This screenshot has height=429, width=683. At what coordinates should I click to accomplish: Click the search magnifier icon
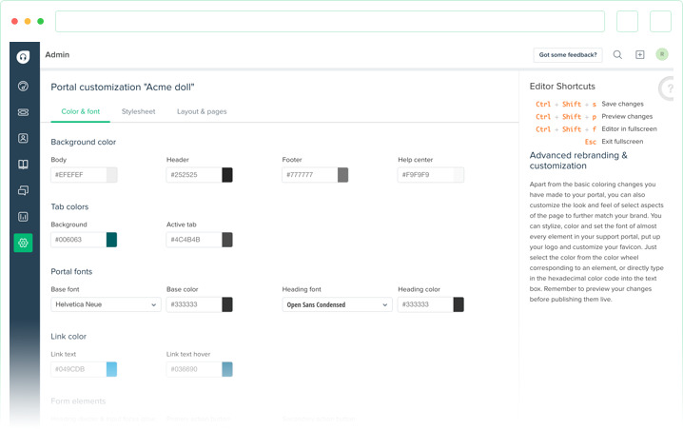(617, 54)
